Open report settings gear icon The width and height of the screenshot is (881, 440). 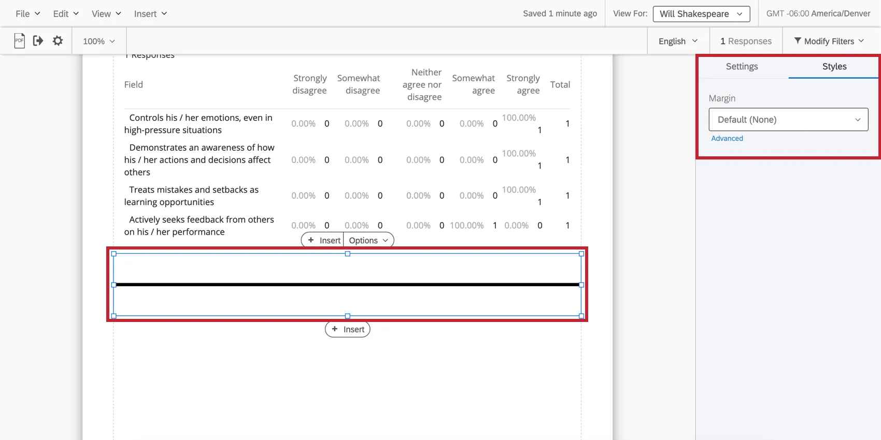[x=58, y=40]
